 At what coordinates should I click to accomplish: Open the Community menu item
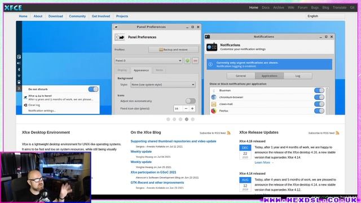point(77,16)
